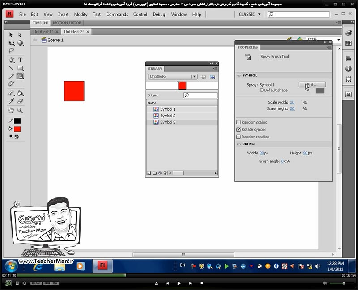Collapse the Library panel to icons
Image resolution: width=358 pixels, height=290 pixels.
pos(211,63)
